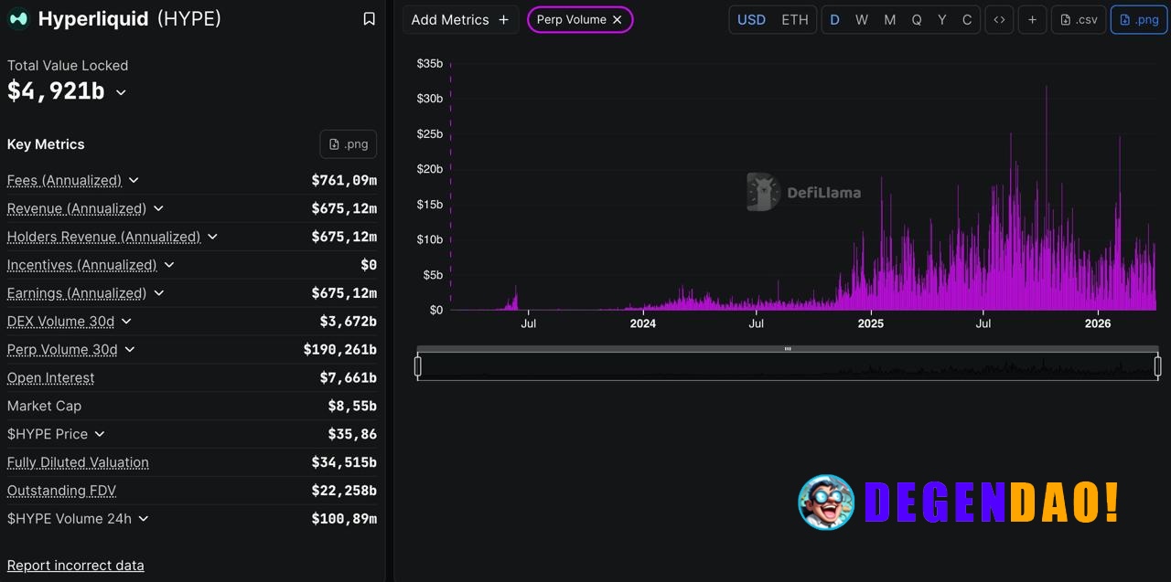
Task: Expand the Total Value Locked dropdown
Action: tap(121, 92)
